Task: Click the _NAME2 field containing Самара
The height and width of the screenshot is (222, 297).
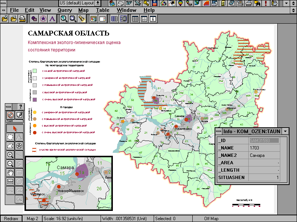Action: point(264,155)
